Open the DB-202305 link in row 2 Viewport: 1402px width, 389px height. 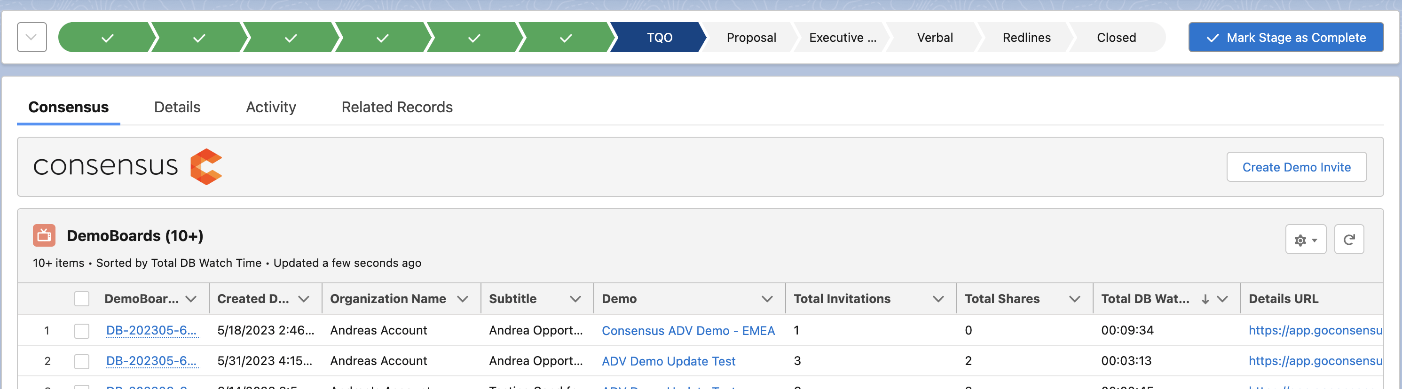(x=152, y=361)
